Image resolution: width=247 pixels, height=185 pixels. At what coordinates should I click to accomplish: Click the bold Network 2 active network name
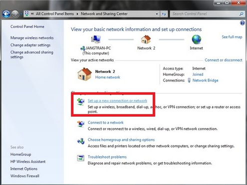(x=105, y=71)
